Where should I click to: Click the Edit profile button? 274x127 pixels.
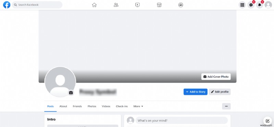220,92
